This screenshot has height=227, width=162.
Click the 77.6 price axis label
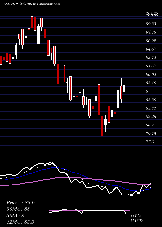pyautogui.click(x=150, y=142)
